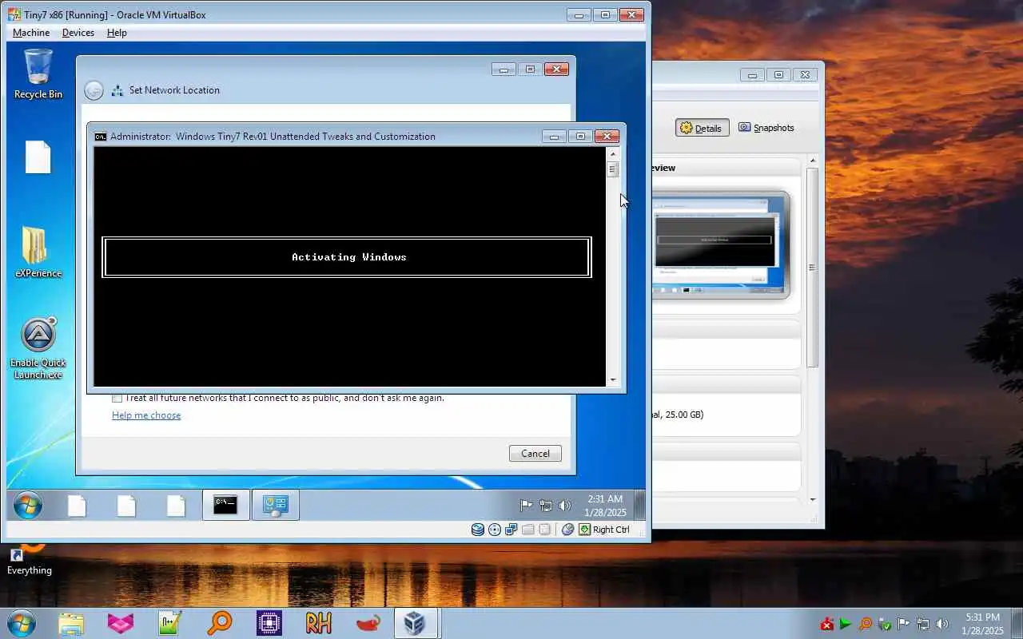Image resolution: width=1023 pixels, height=639 pixels.
Task: Open the purple chip app on host taskbar
Action: 269,623
